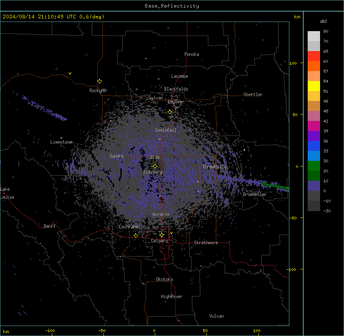This screenshot has width=344, height=336.
Task: Click the Vulcan city label
Action: pyautogui.click(x=217, y=316)
